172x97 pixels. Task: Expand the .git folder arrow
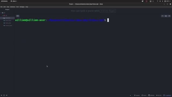pyautogui.click(x=2, y=16)
